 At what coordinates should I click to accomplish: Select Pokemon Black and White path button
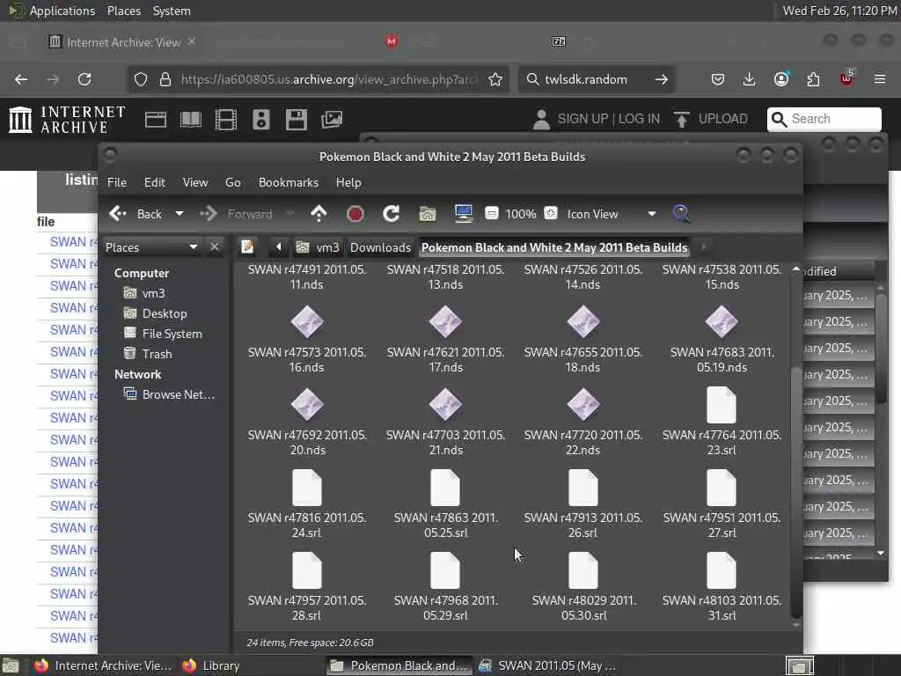554,247
